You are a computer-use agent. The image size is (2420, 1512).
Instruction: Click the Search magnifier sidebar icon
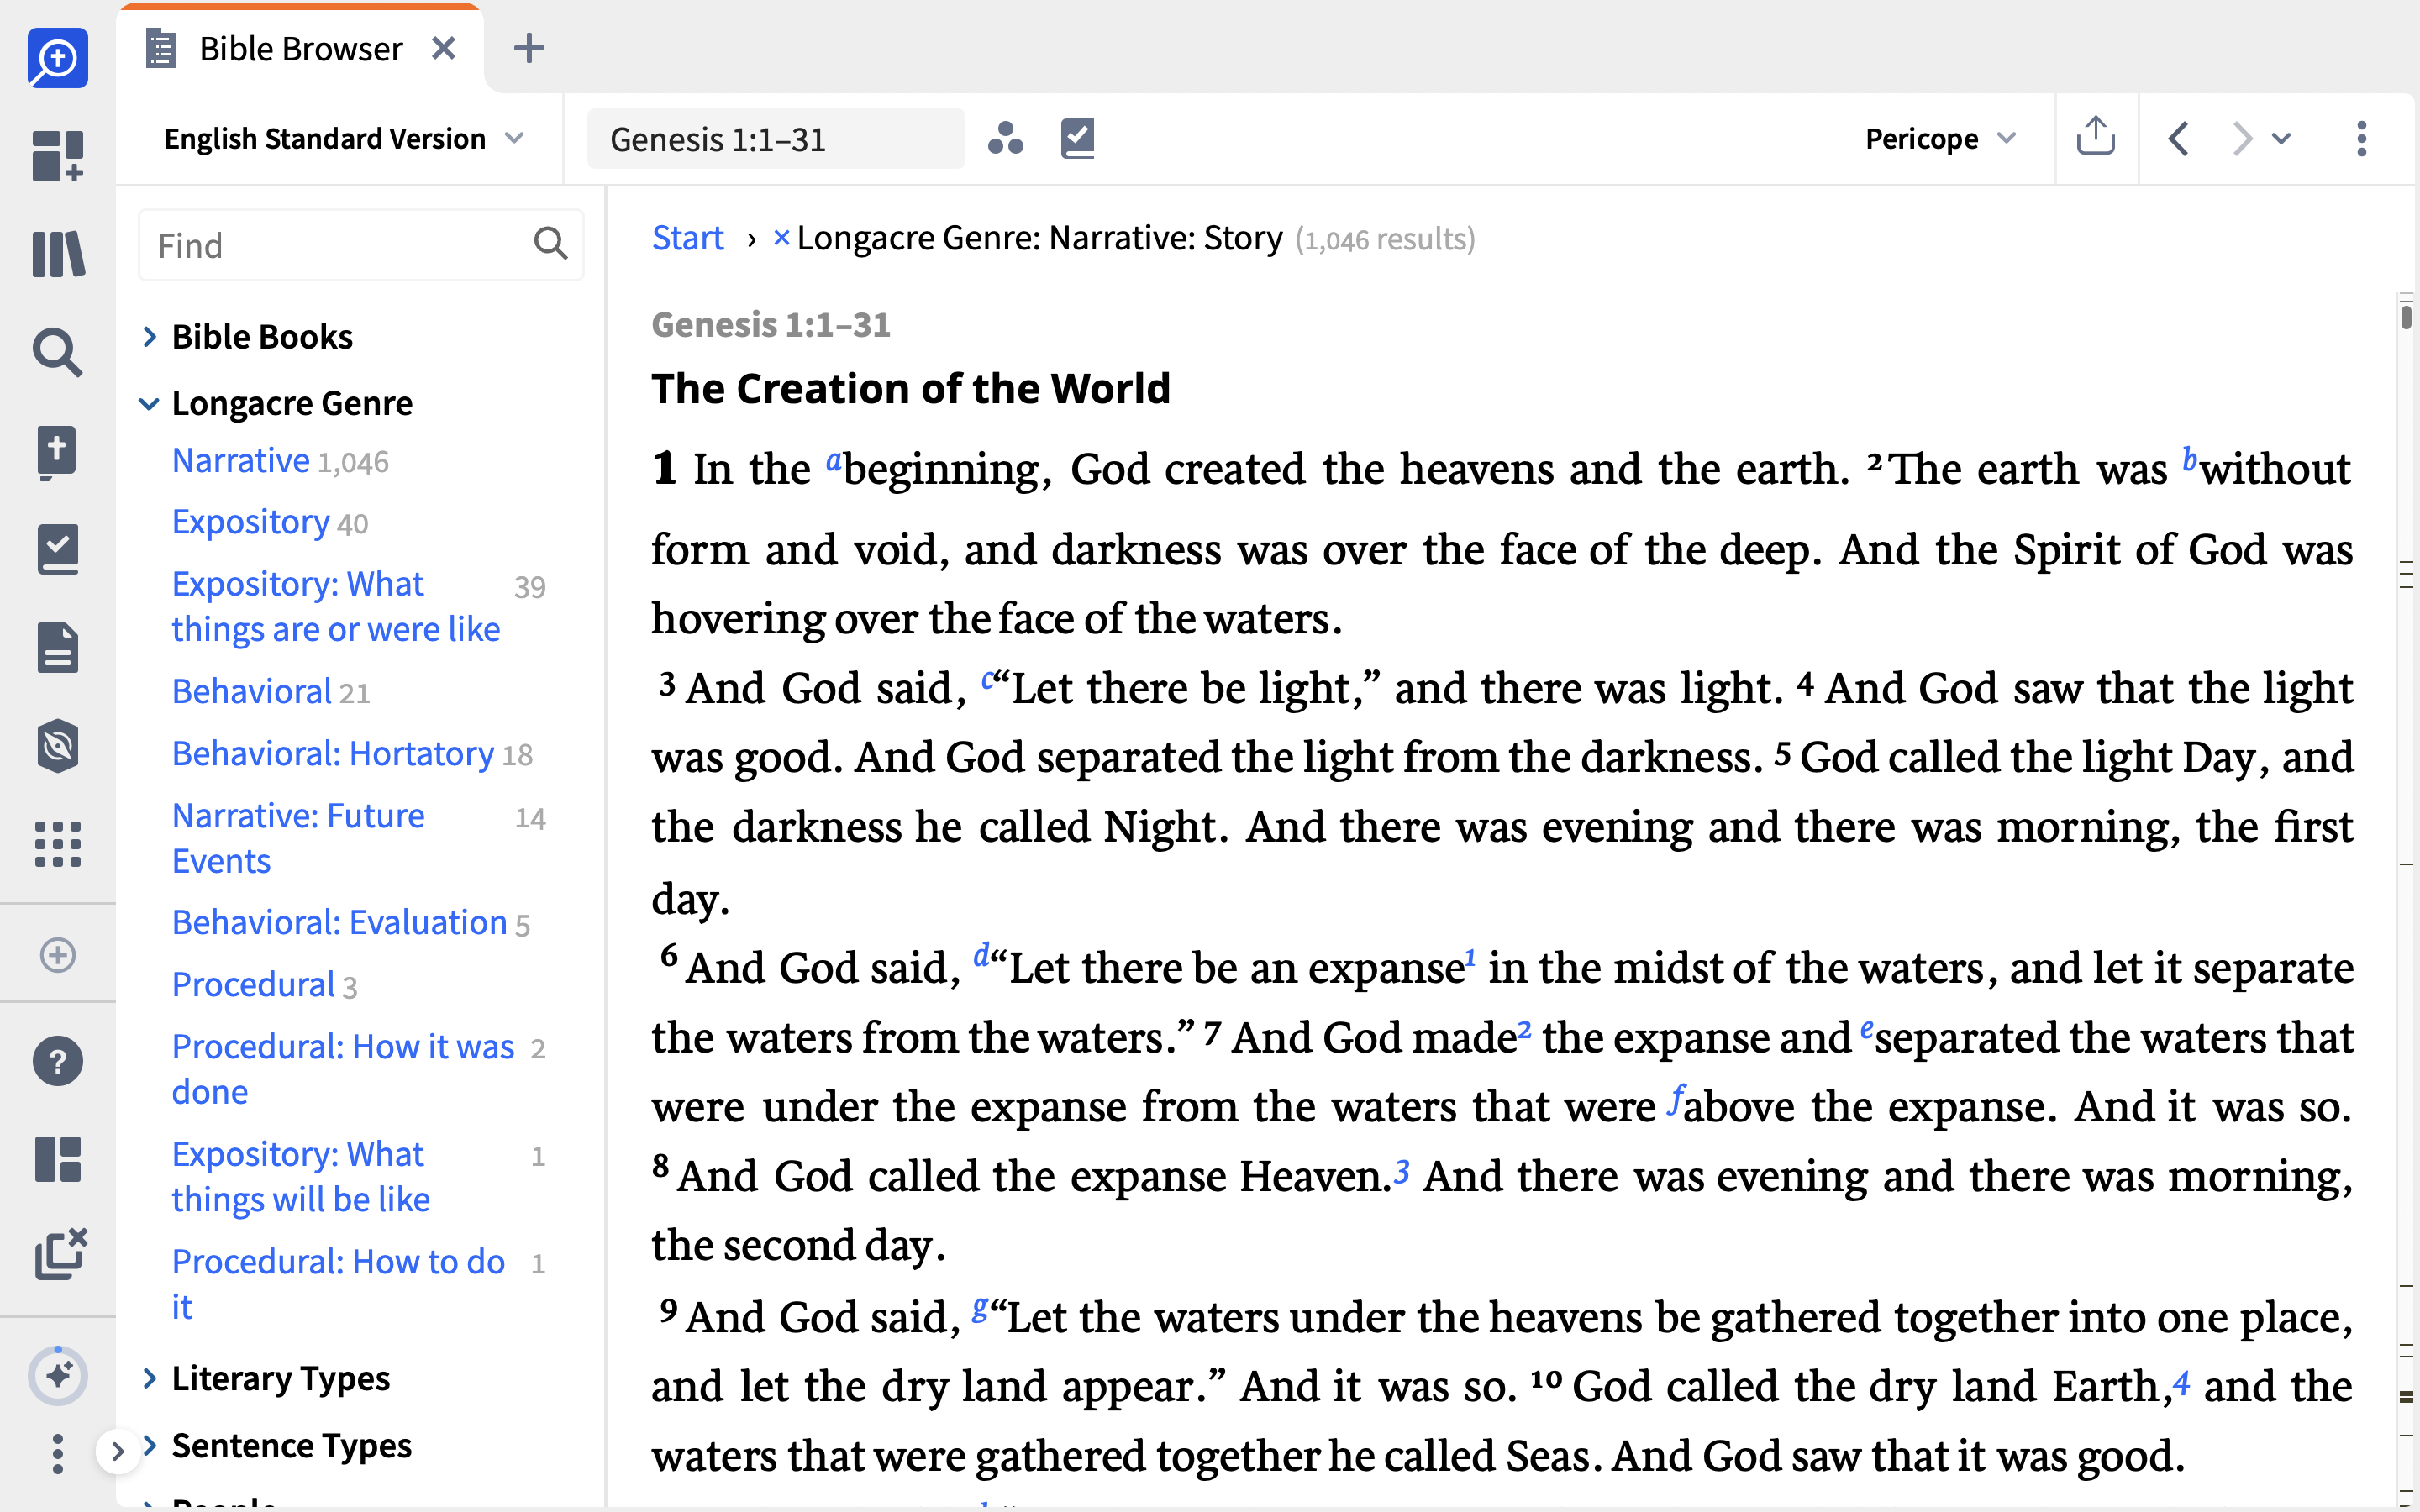coord(58,352)
